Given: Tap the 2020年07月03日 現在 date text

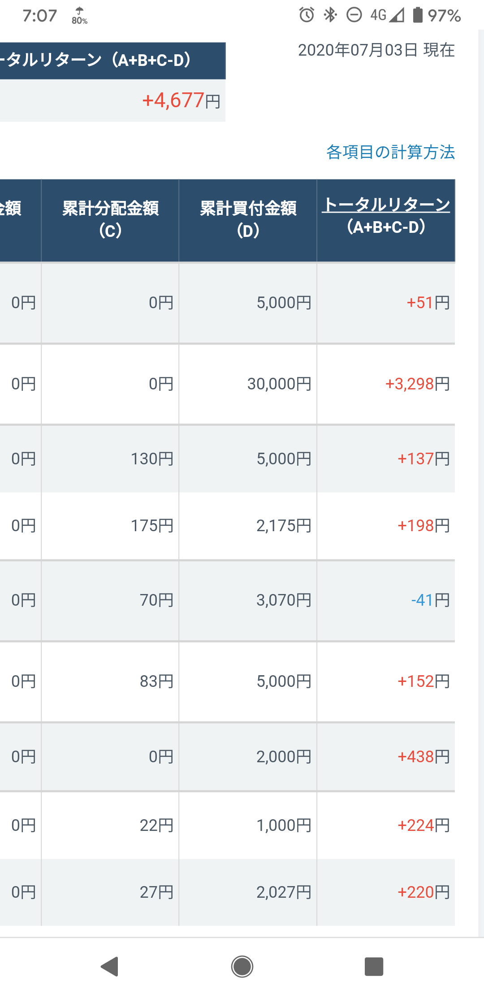Looking at the screenshot, I should pyautogui.click(x=376, y=50).
